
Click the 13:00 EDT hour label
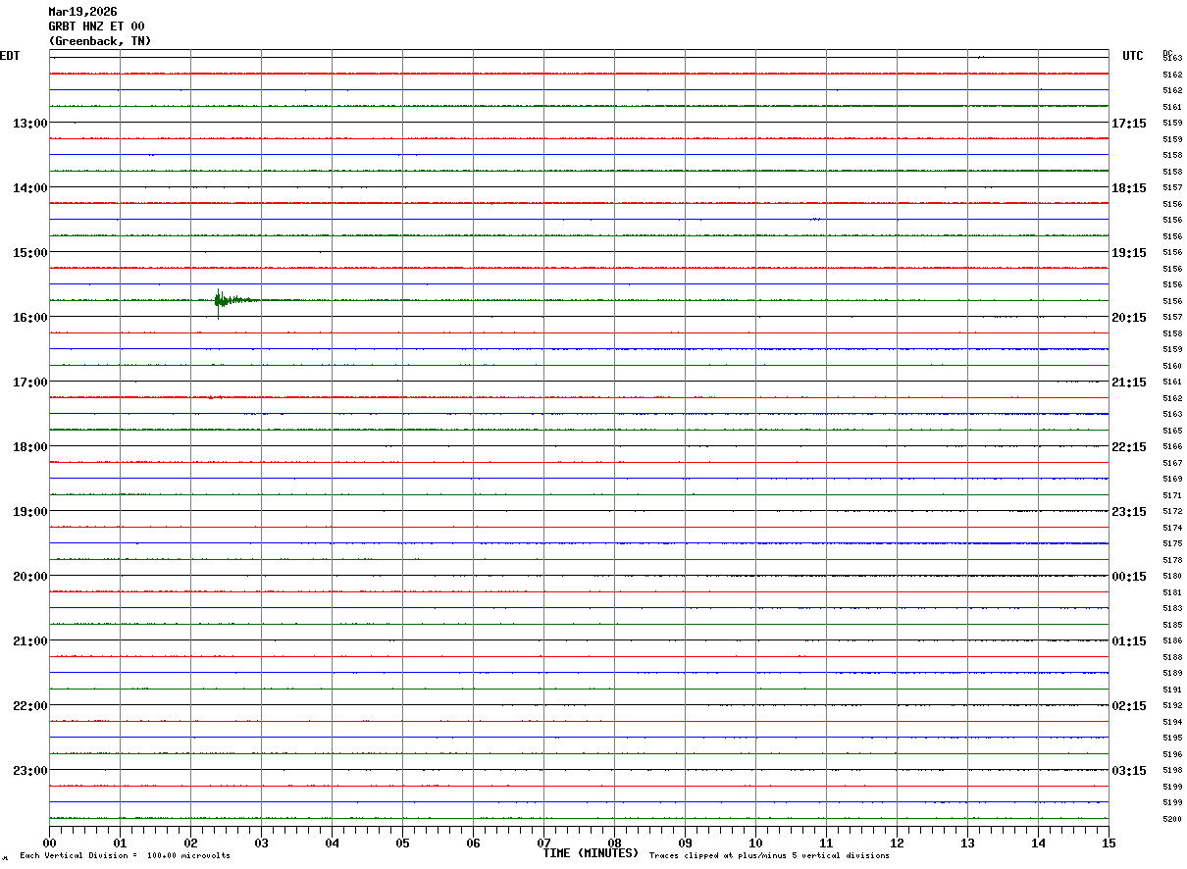click(x=30, y=124)
